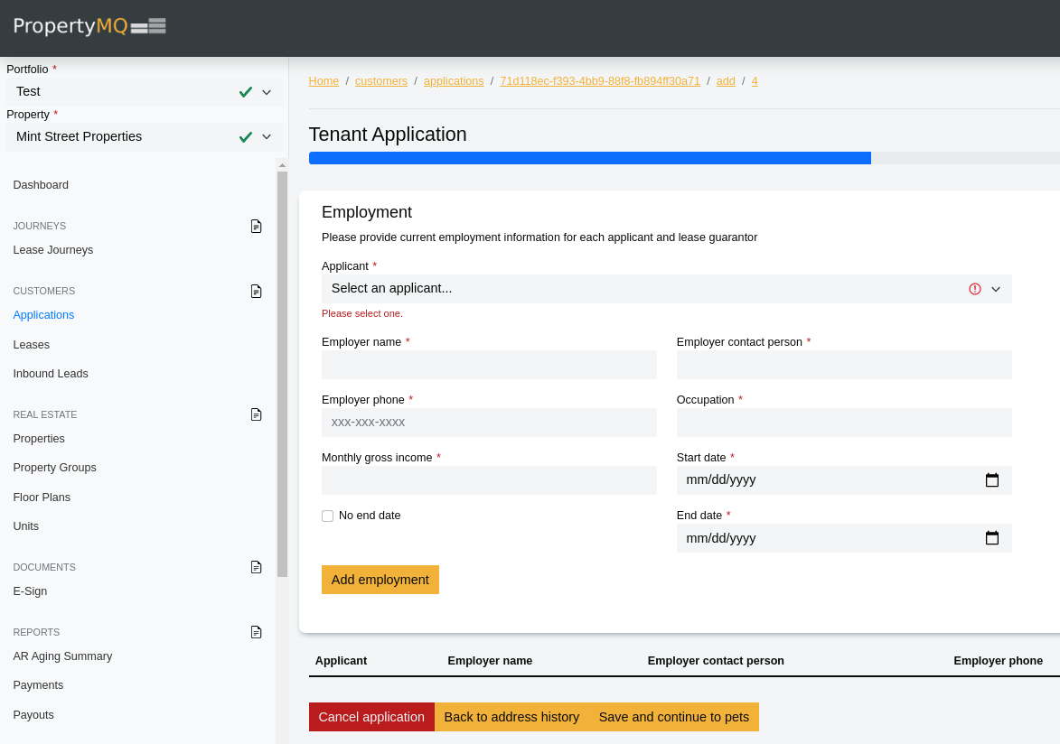The image size is (1060, 744).
Task: Click Save and continue to pets
Action: 673,717
